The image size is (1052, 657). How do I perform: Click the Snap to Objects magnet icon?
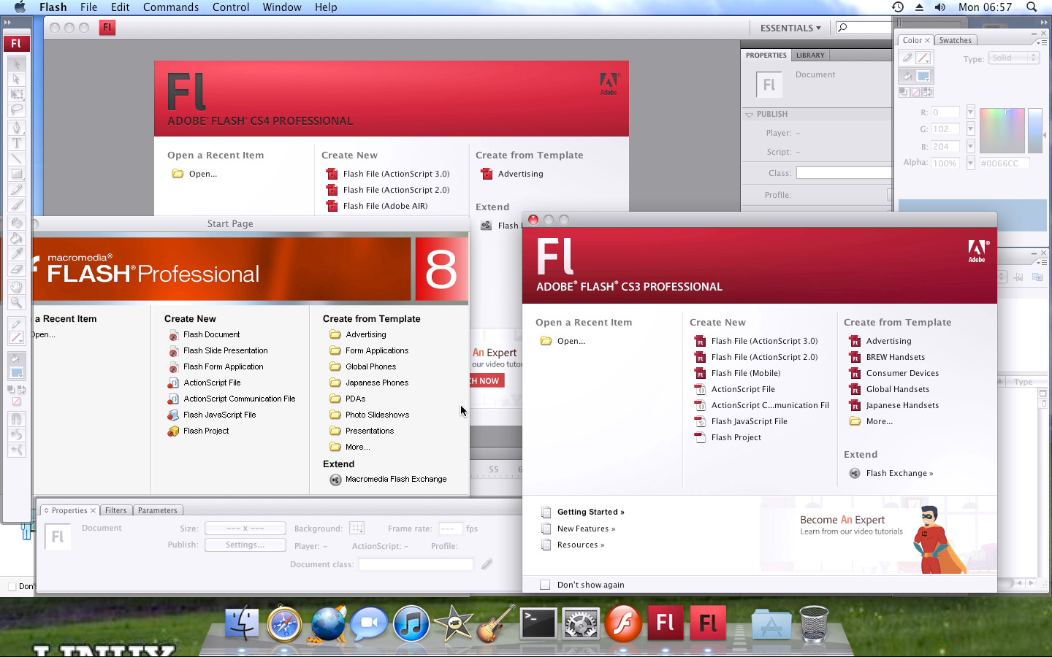(16, 419)
